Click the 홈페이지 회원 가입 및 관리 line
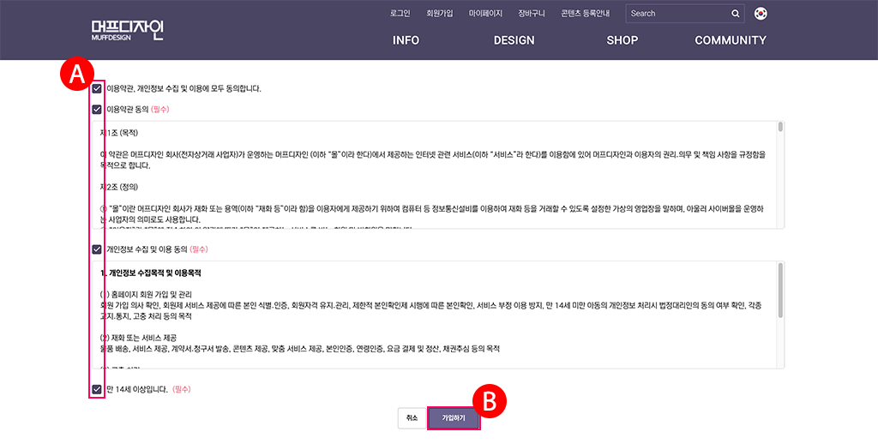Image resolution: width=878 pixels, height=444 pixels. coord(146,295)
